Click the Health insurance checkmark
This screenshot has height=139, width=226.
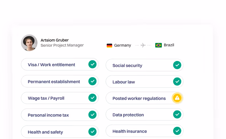click(x=177, y=131)
